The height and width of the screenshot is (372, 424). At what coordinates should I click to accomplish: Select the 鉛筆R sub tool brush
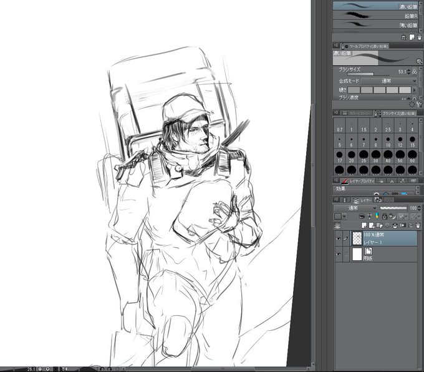[375, 16]
